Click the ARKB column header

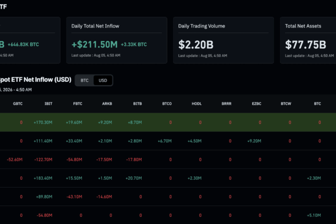click(x=107, y=104)
